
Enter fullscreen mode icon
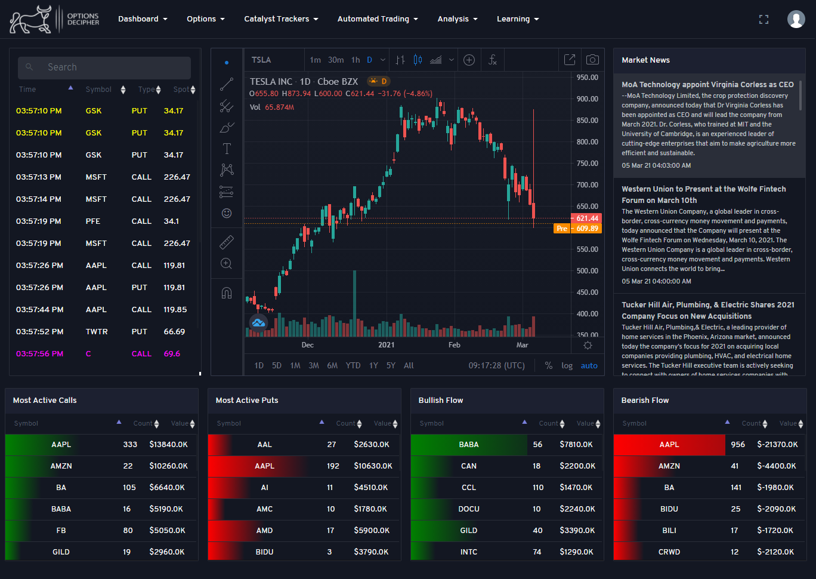coord(764,19)
